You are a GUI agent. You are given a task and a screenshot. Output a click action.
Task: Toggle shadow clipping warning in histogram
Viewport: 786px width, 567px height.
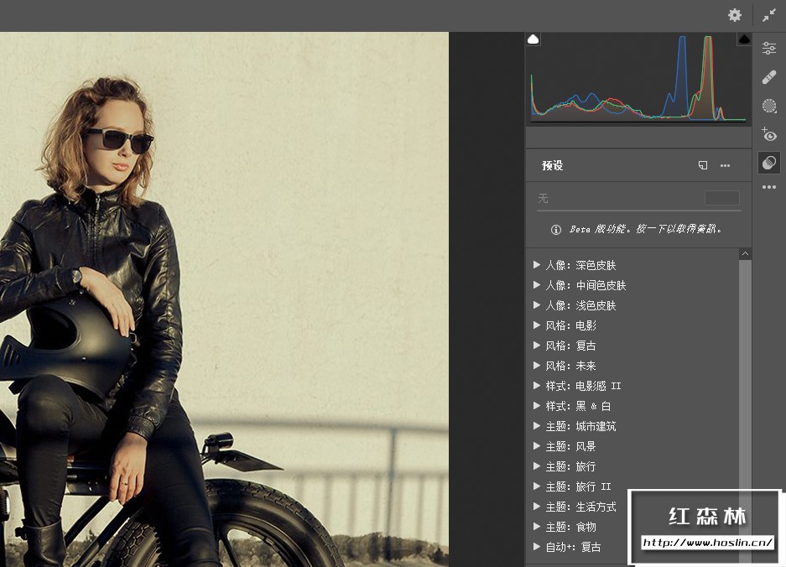click(x=533, y=39)
